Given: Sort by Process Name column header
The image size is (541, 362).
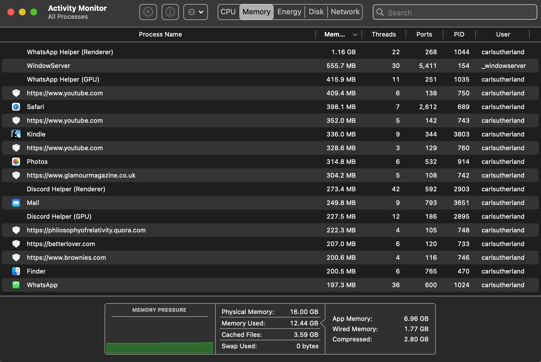Looking at the screenshot, I should click(x=160, y=34).
